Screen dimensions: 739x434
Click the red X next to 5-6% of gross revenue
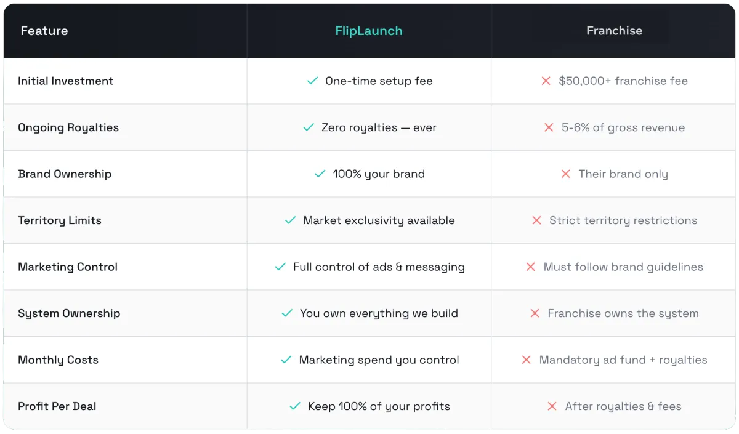pyautogui.click(x=549, y=127)
